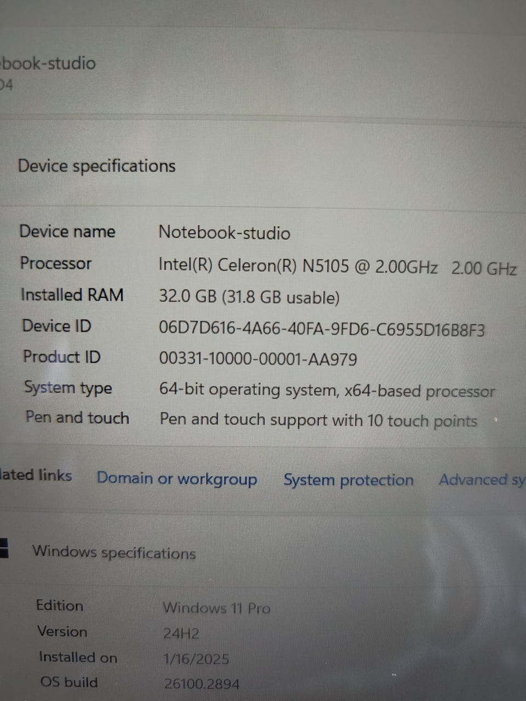
Task: Select the version value 24H2
Action: pyautogui.click(x=181, y=634)
